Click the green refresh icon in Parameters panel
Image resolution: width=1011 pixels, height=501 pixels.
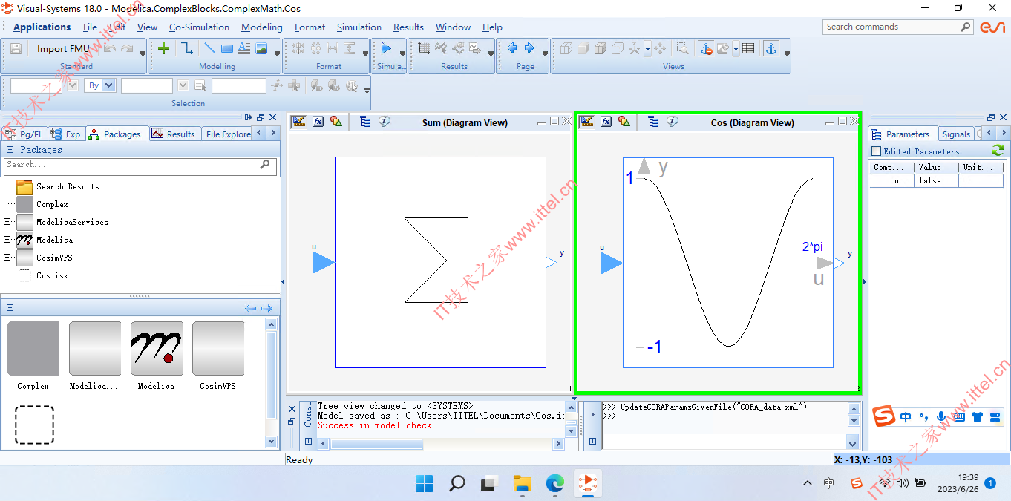(998, 150)
